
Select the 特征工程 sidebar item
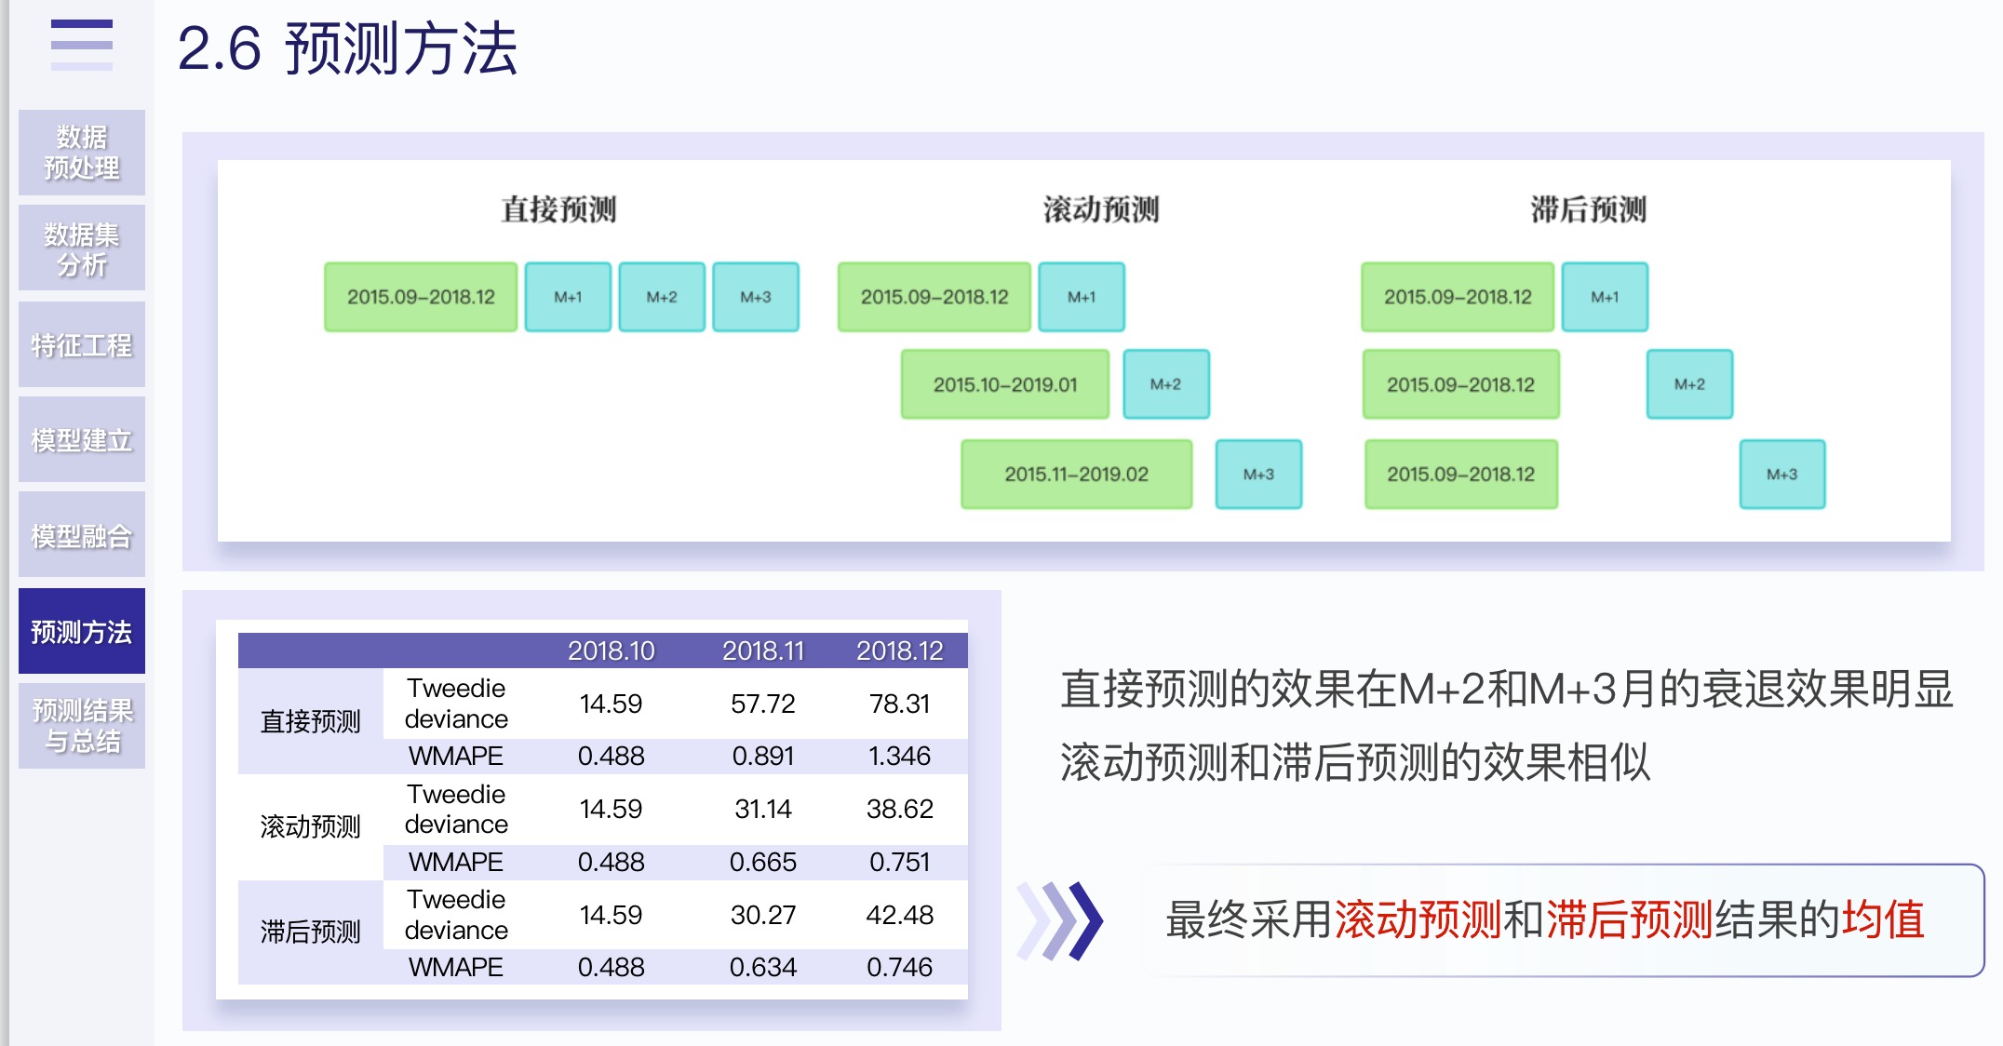click(82, 345)
